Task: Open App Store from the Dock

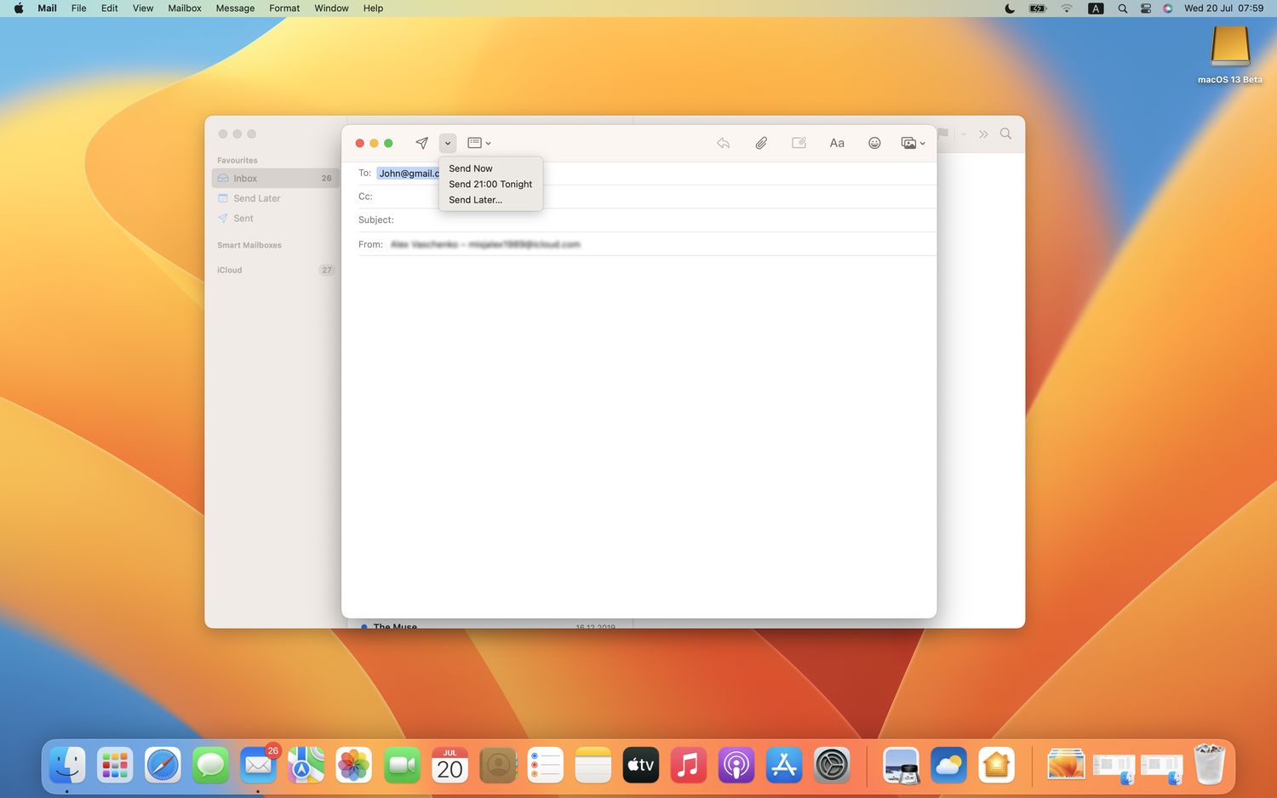Action: point(784,765)
